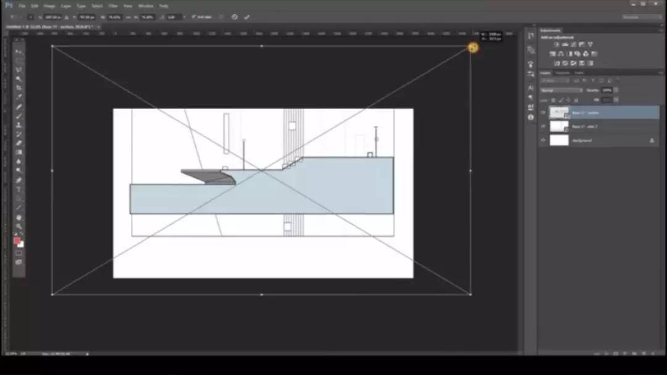Cancel the transform with the circle-slash icon
The image size is (667, 375).
pyautogui.click(x=235, y=17)
